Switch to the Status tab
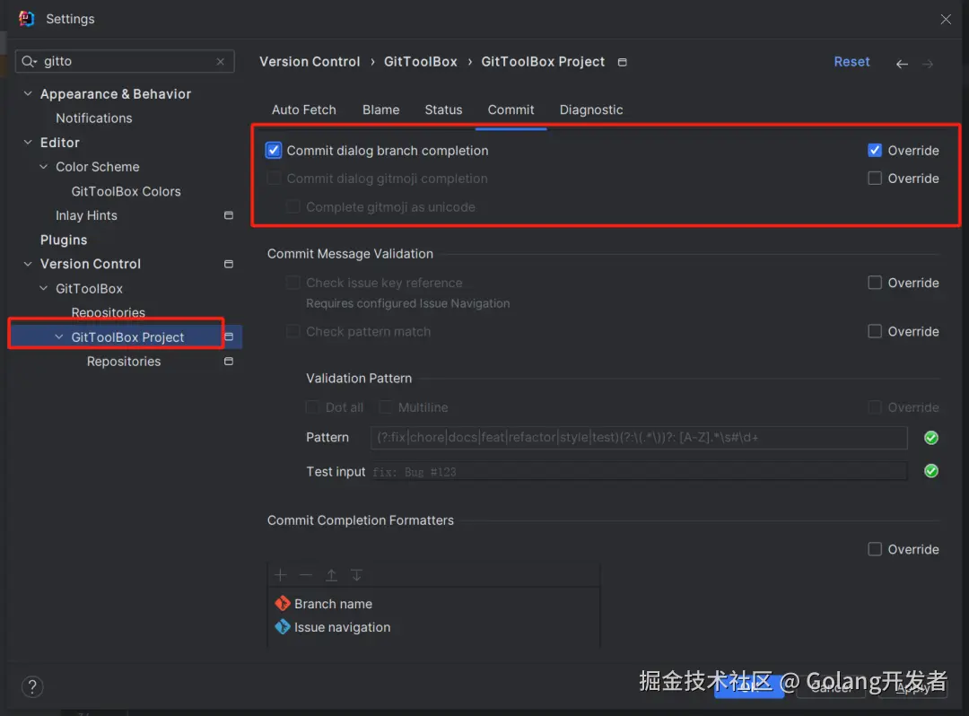 [x=443, y=110]
